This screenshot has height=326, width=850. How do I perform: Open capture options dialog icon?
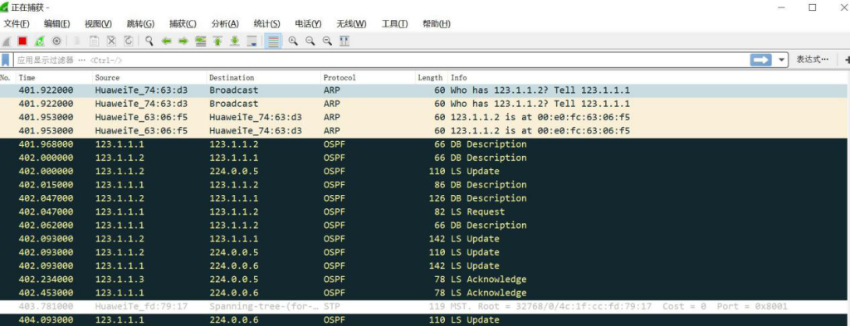click(x=56, y=41)
